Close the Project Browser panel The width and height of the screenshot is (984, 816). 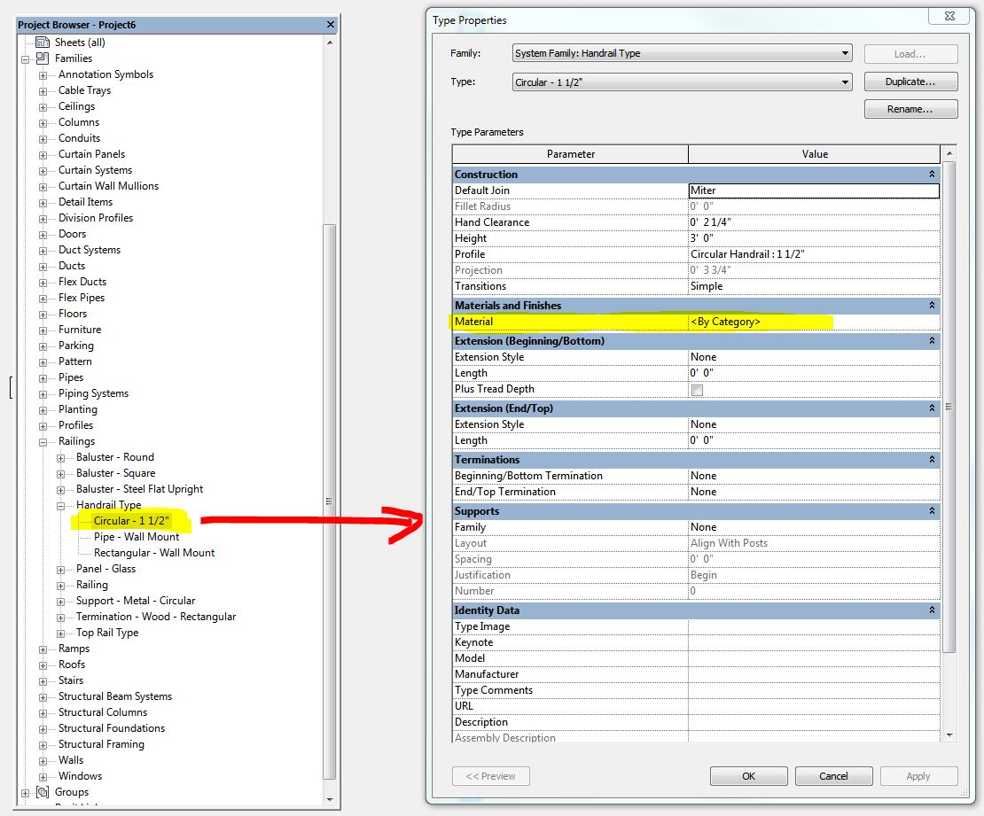pos(331,25)
